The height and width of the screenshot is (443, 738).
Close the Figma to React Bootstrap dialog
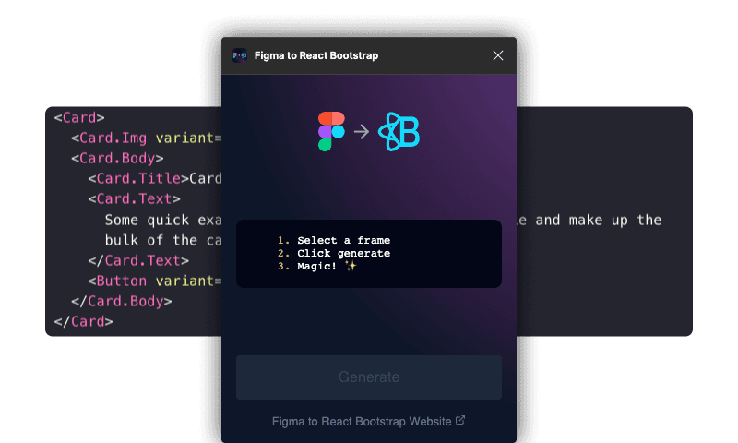498,55
